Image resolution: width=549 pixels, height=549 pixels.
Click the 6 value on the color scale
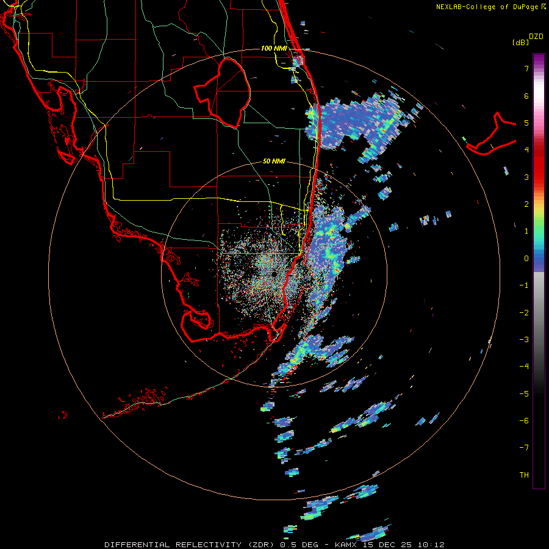click(526, 96)
